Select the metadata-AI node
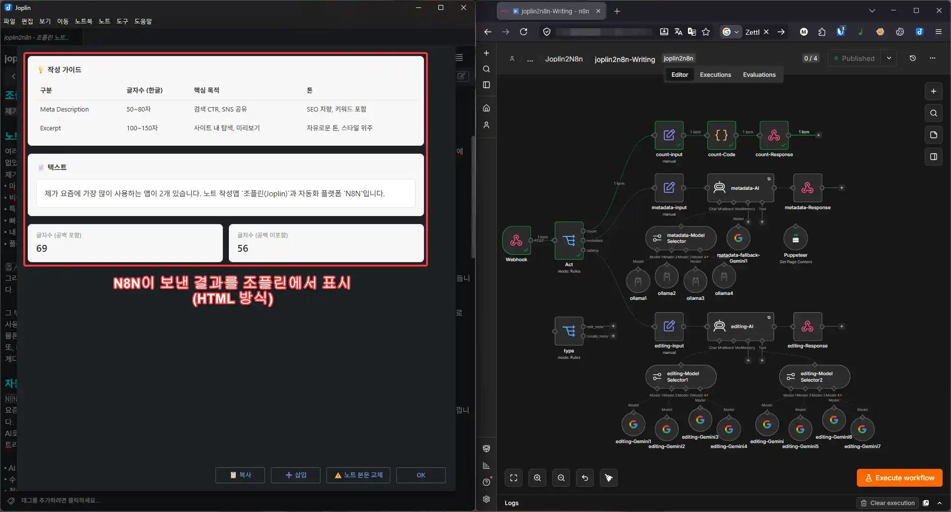The image size is (951, 512). (740, 188)
